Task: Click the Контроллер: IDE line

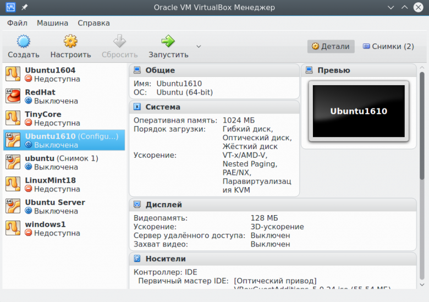Action: tap(165, 272)
